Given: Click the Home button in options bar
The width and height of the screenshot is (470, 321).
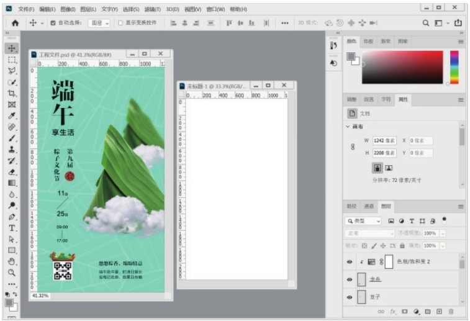Looking at the screenshot, I should [15, 23].
